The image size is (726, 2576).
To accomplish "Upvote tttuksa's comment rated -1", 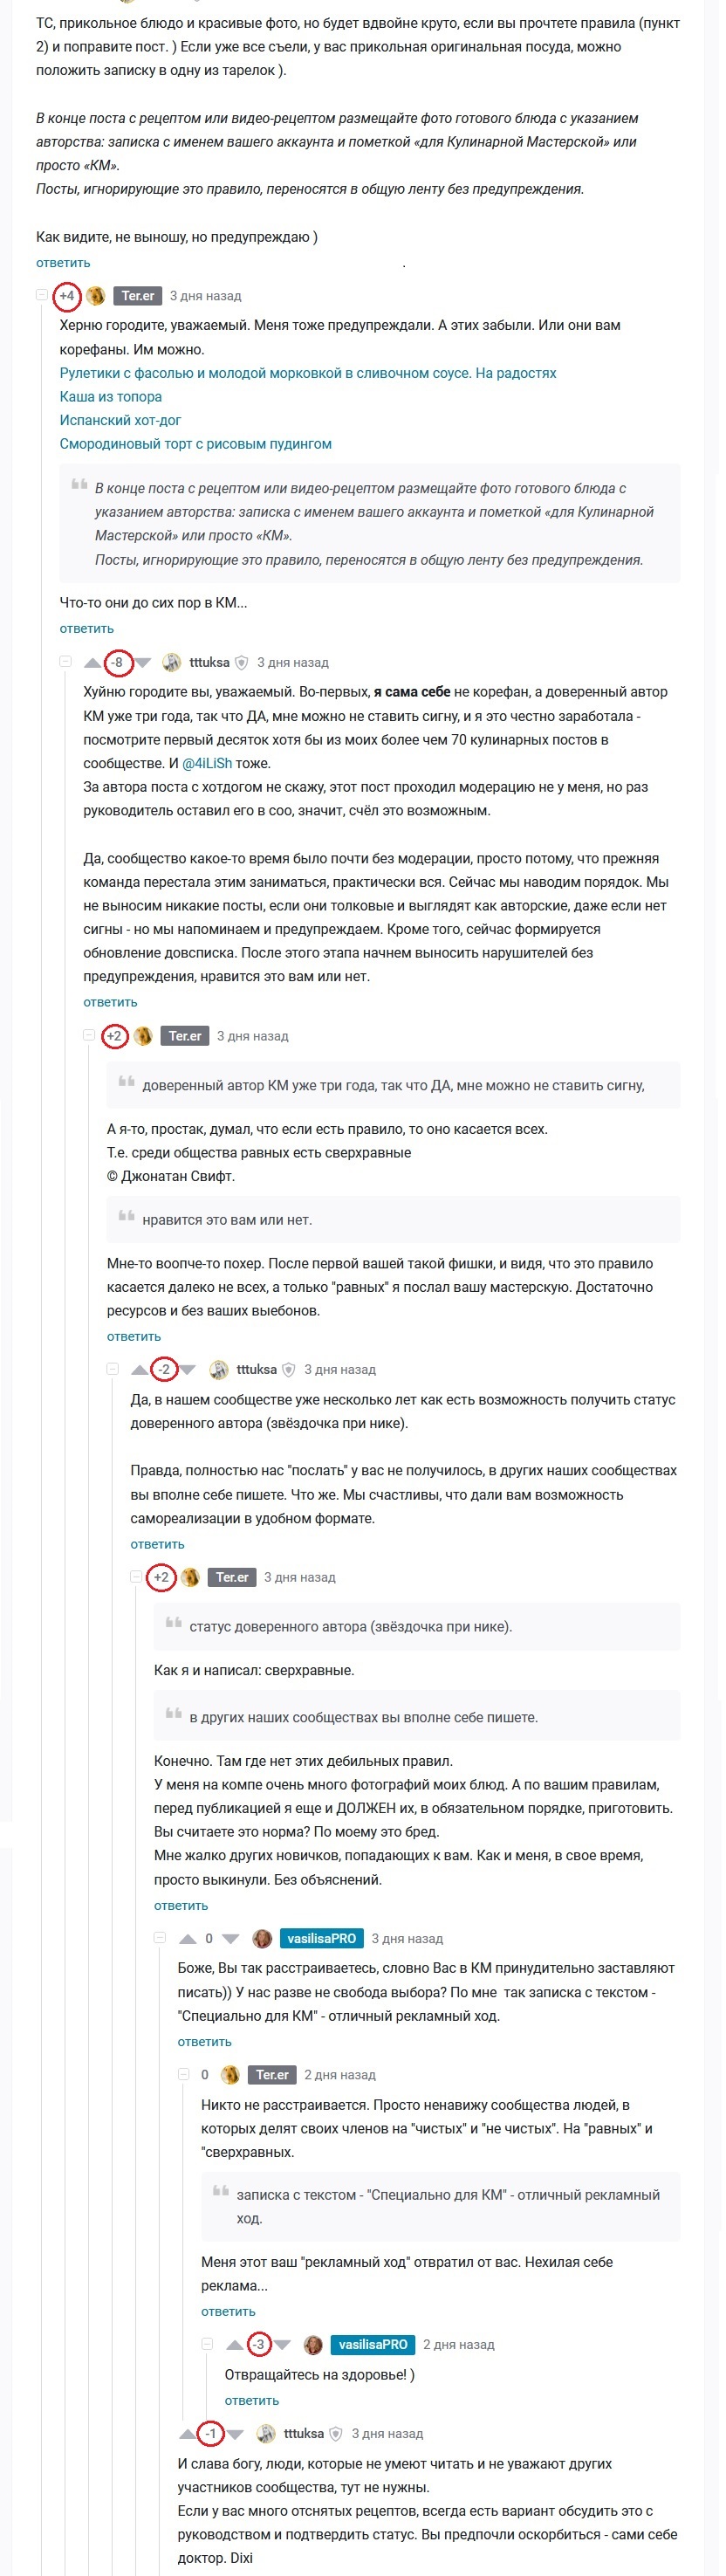I will click(187, 2433).
